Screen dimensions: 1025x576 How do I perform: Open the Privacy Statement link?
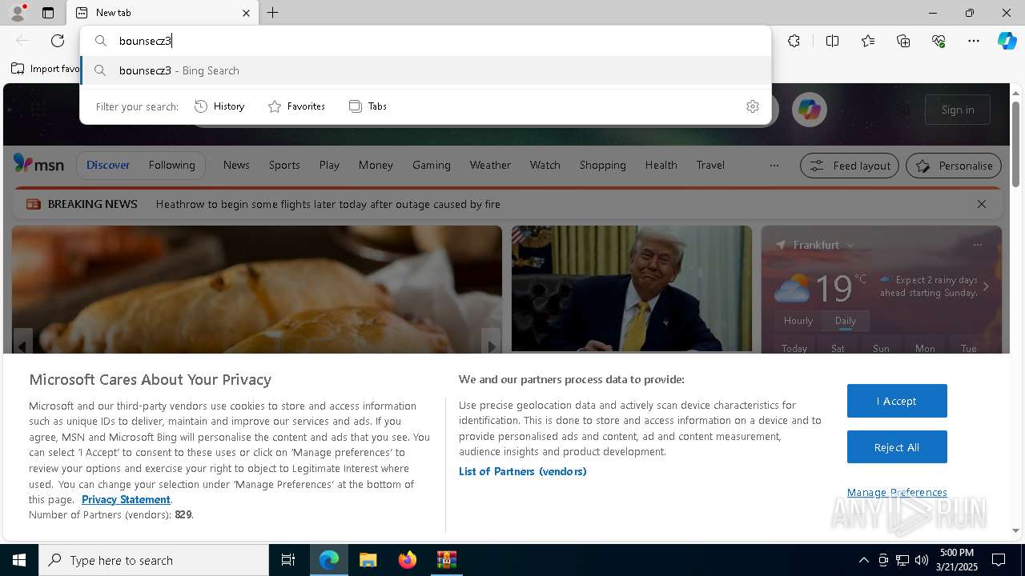126,499
